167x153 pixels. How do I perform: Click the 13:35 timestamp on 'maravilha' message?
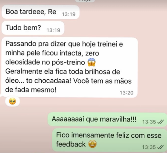pyautogui.click(x=149, y=122)
